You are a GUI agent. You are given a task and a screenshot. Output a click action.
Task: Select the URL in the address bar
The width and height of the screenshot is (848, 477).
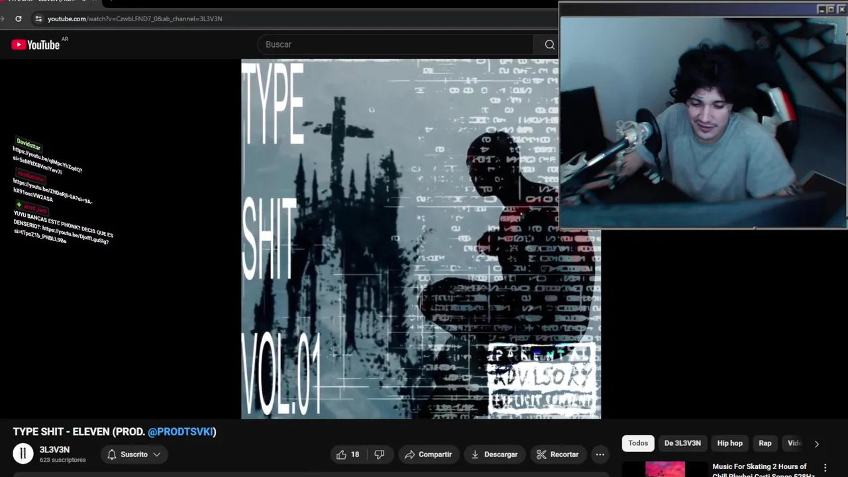134,19
